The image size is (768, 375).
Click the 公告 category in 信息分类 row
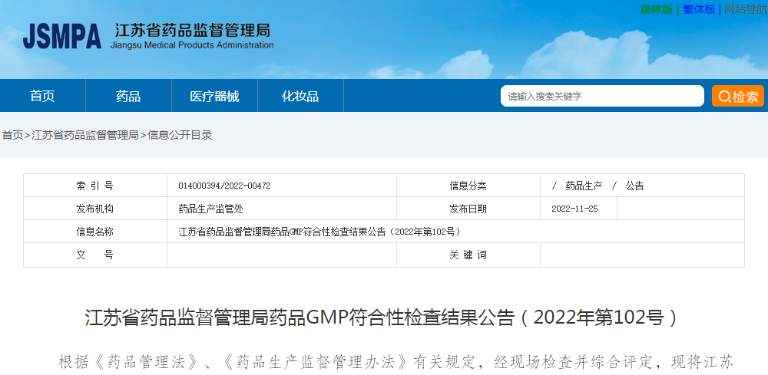point(634,186)
